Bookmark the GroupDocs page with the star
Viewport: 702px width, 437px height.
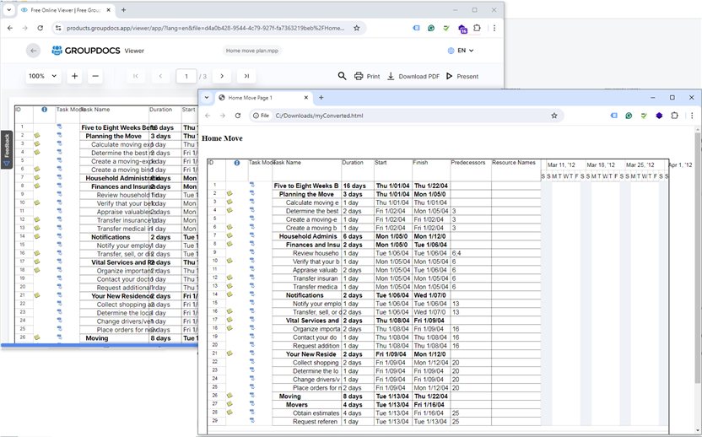(x=356, y=28)
